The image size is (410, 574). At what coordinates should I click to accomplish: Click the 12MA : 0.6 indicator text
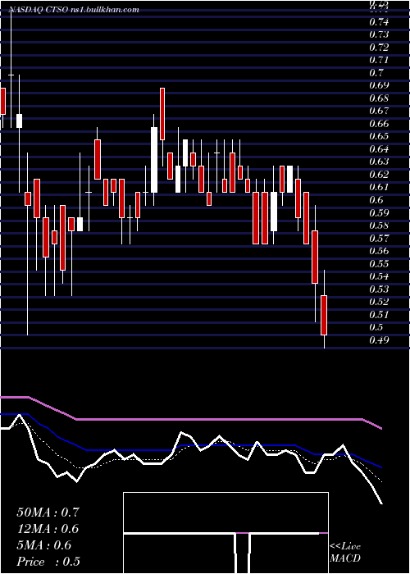[48, 529]
